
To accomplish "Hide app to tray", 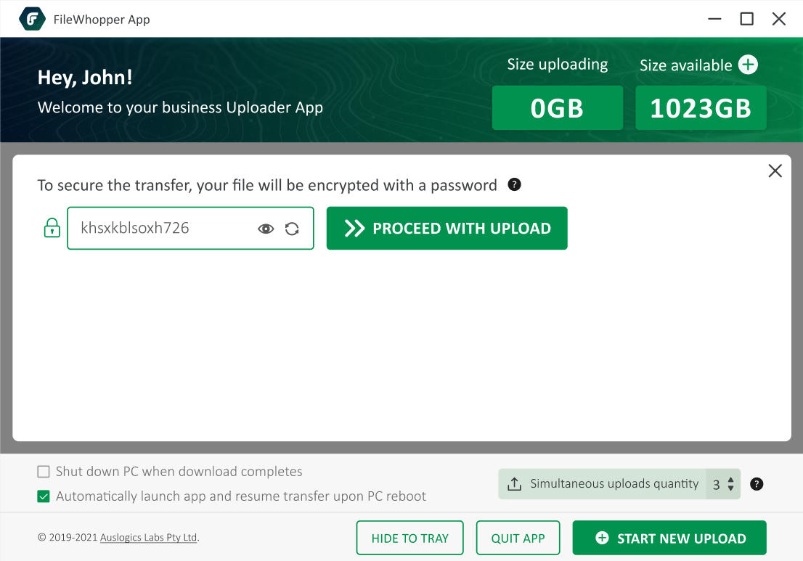I will [409, 538].
